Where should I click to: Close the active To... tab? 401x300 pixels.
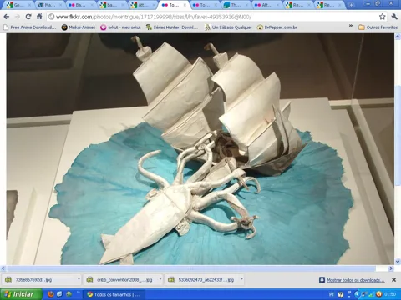click(185, 5)
